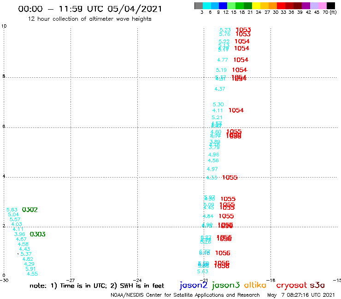Click the date range title 00:00 – 11:59 UTC
The width and height of the screenshot is (341, 299).
click(x=90, y=9)
